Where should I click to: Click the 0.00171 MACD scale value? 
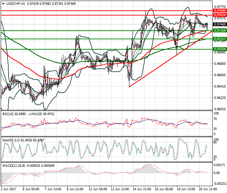click(219, 165)
